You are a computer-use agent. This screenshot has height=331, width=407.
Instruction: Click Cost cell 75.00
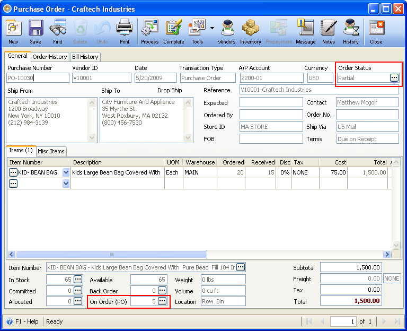pos(333,172)
